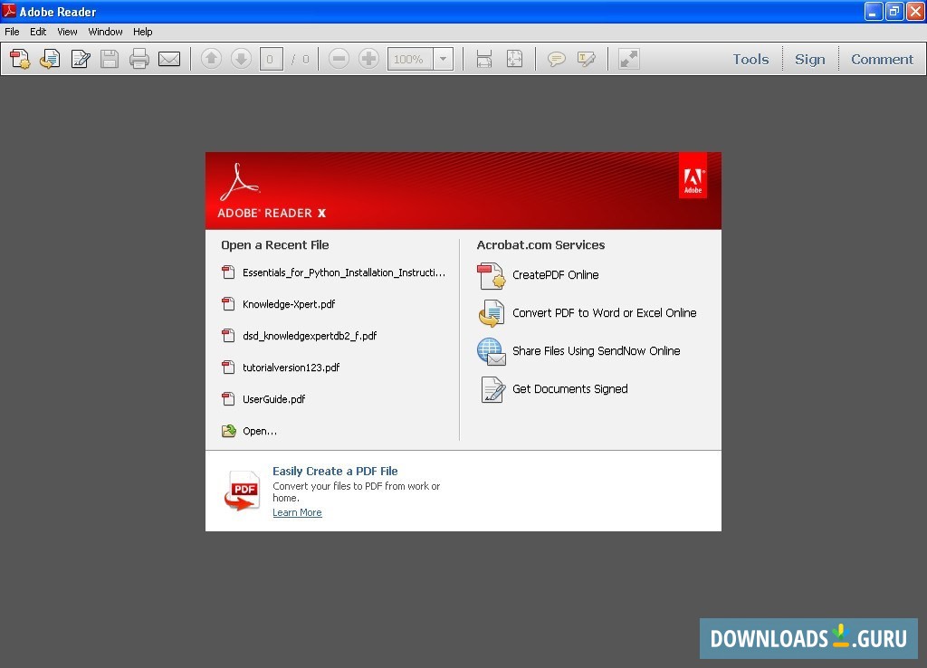Click the Save file icon
Screen dimensions: 927x668
coord(110,58)
